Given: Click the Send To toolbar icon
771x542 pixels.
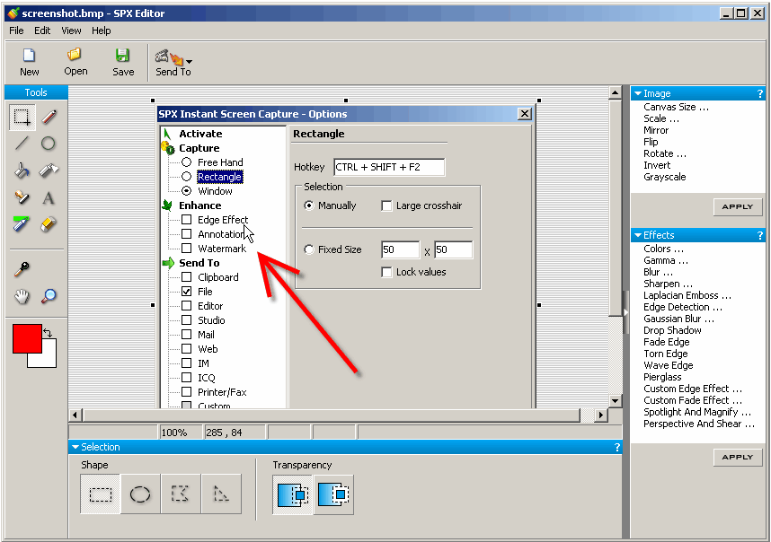Looking at the screenshot, I should [169, 57].
